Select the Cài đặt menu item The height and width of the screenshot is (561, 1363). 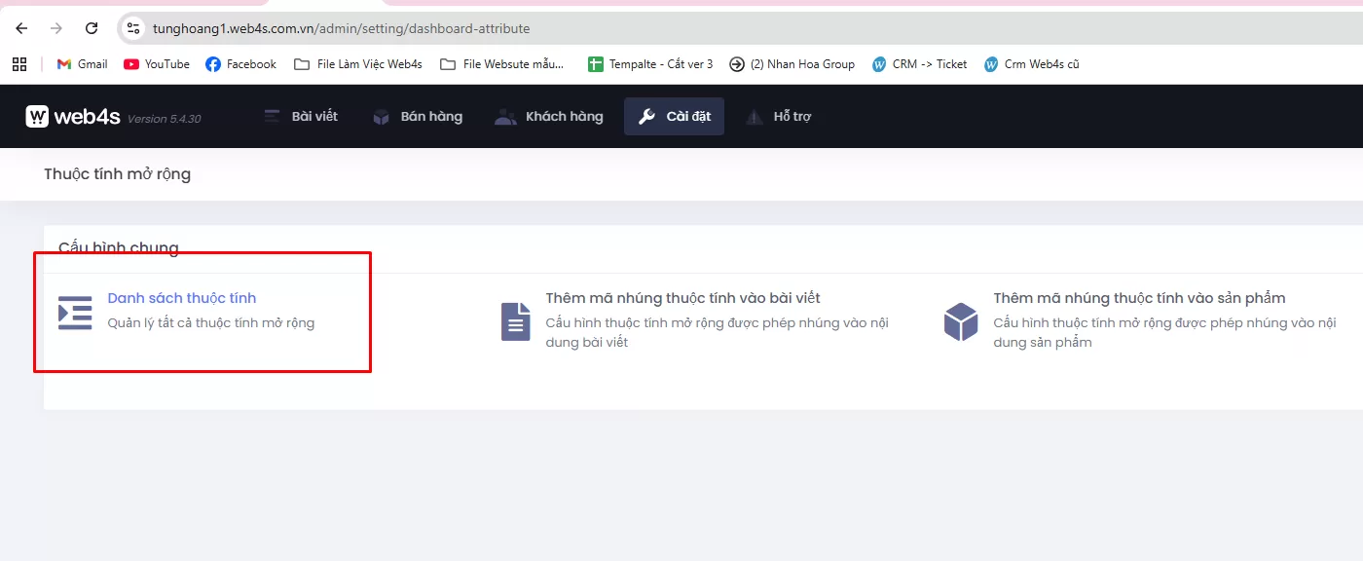pos(674,117)
